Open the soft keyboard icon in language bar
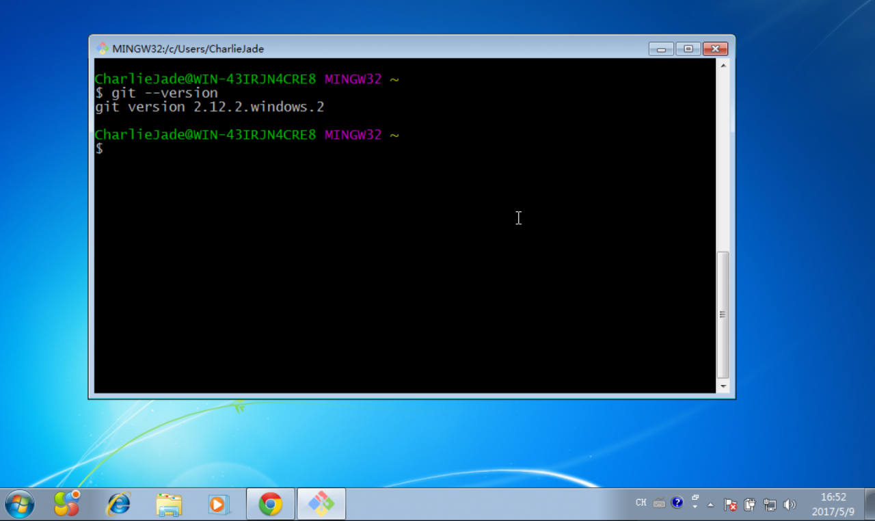 click(659, 503)
